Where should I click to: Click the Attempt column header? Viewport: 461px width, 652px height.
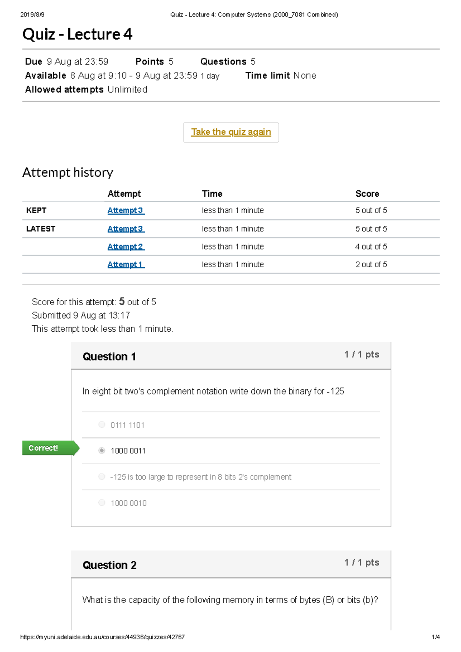[124, 194]
